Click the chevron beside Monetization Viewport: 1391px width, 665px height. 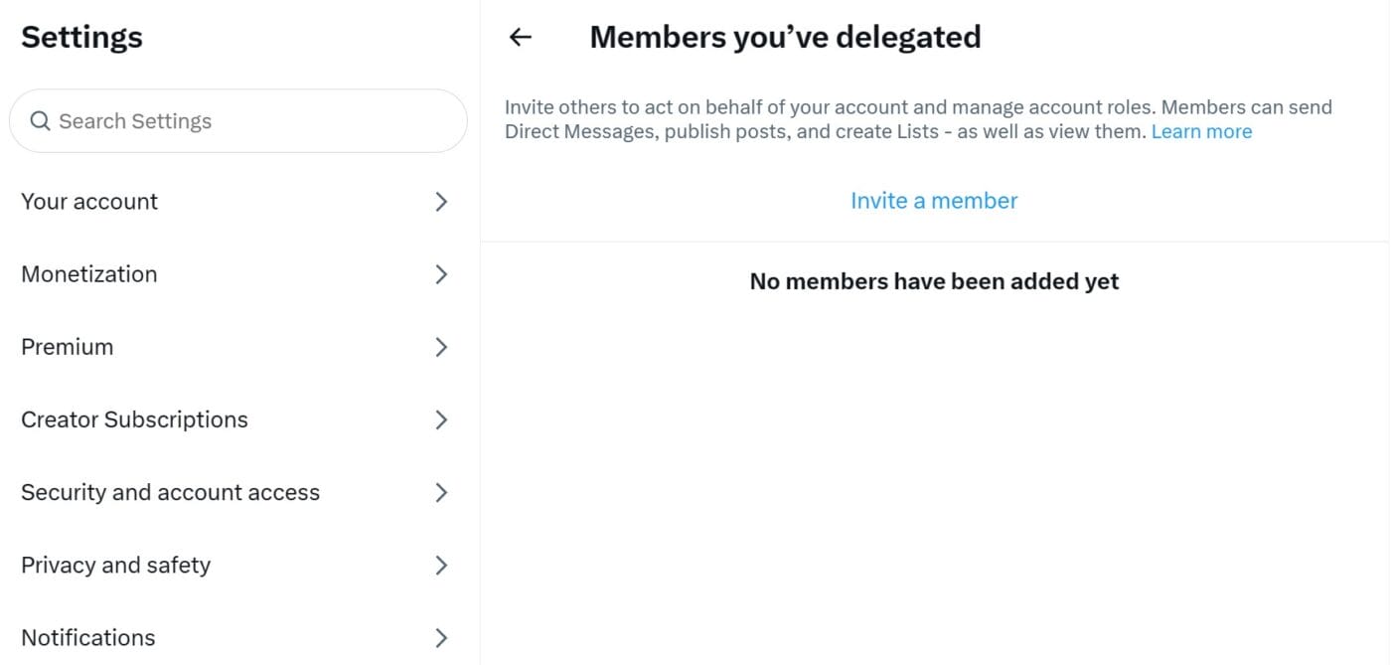click(442, 274)
